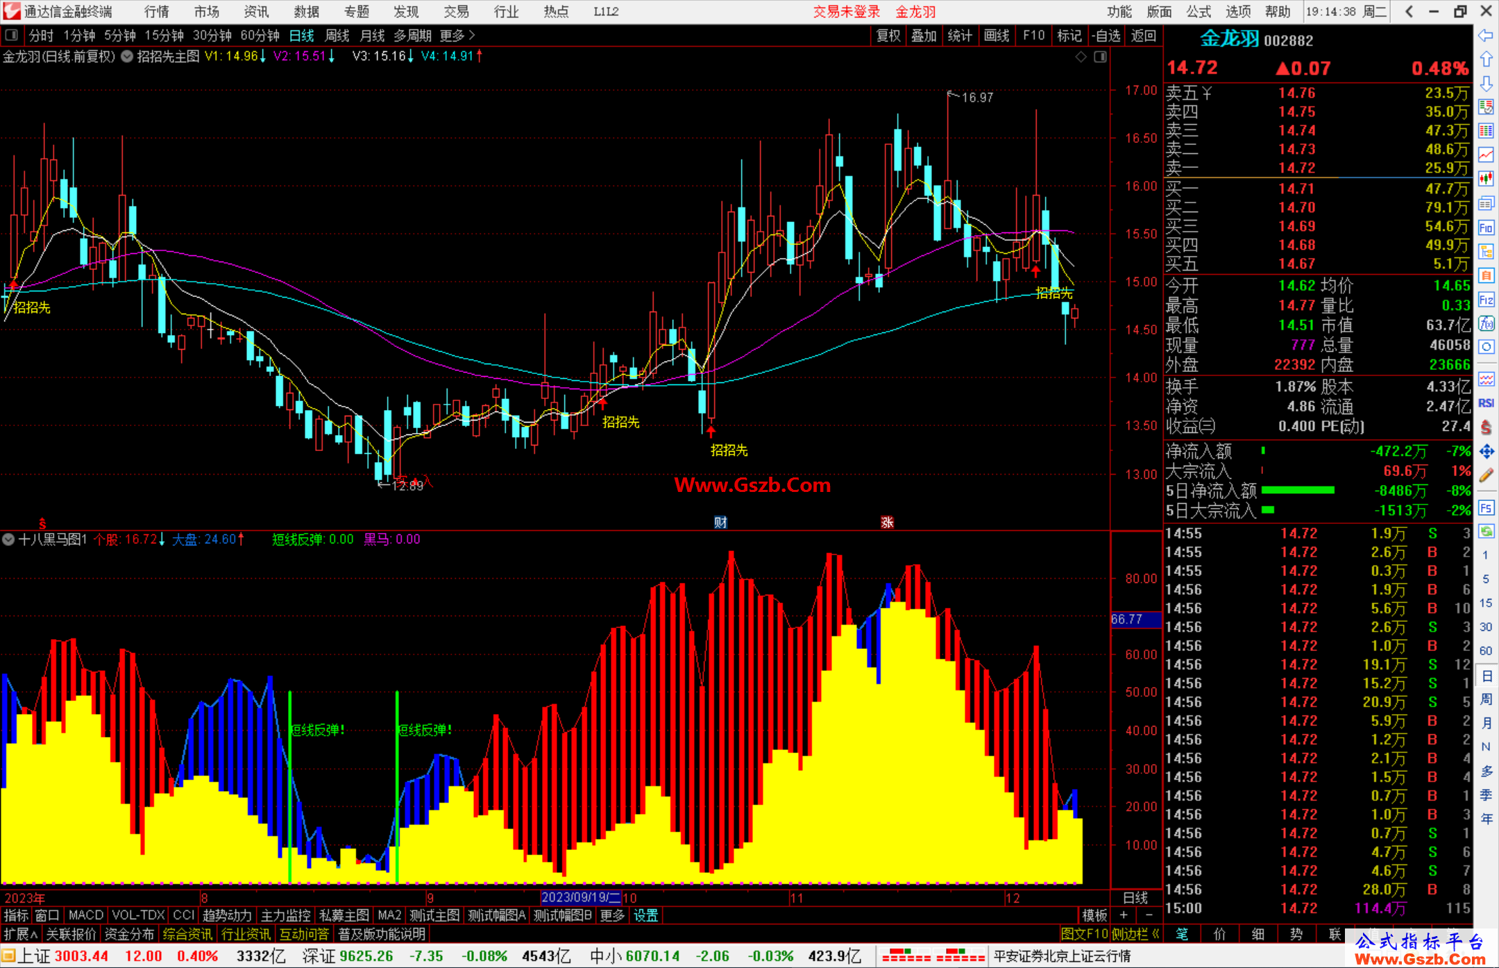
Task: Open the 行情 menu
Action: point(156,12)
